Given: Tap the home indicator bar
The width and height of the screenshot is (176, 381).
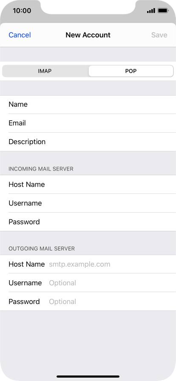Looking at the screenshot, I should pyautogui.click(x=88, y=376).
